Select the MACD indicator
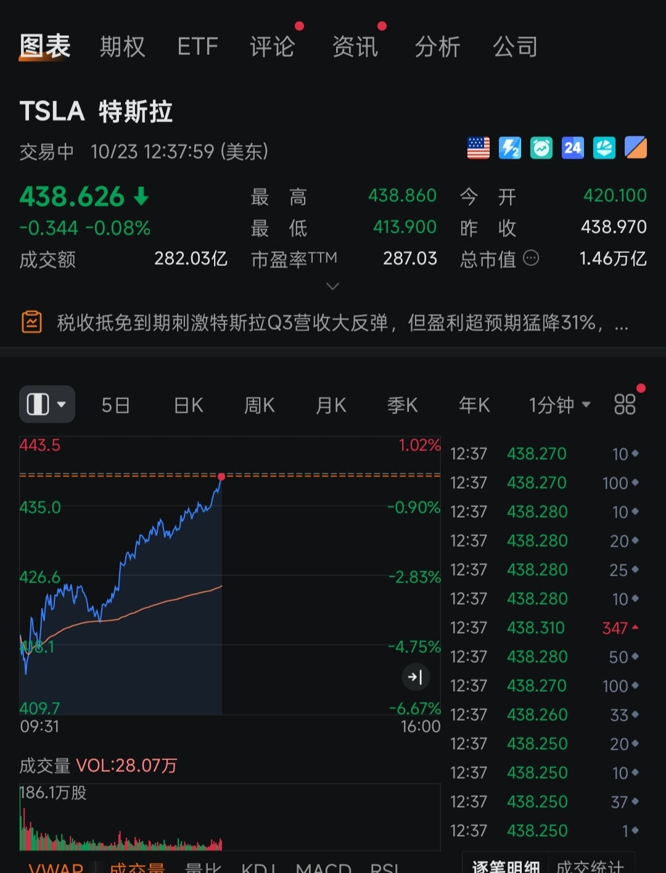 coord(324,867)
